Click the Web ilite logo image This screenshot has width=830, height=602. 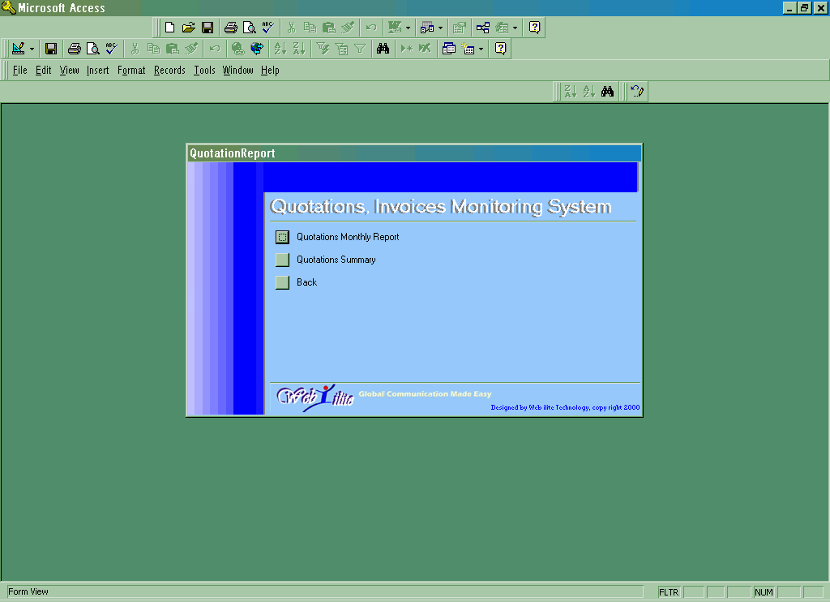(315, 398)
